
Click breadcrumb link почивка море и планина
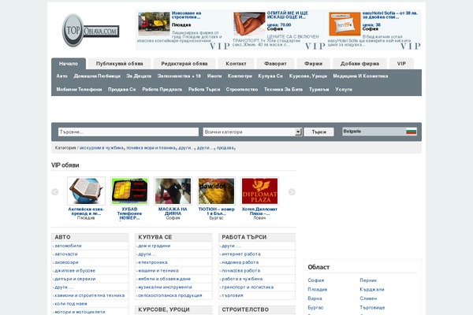151,148
